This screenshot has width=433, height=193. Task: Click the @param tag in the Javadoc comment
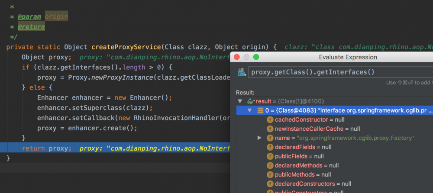pyautogui.click(x=29, y=17)
